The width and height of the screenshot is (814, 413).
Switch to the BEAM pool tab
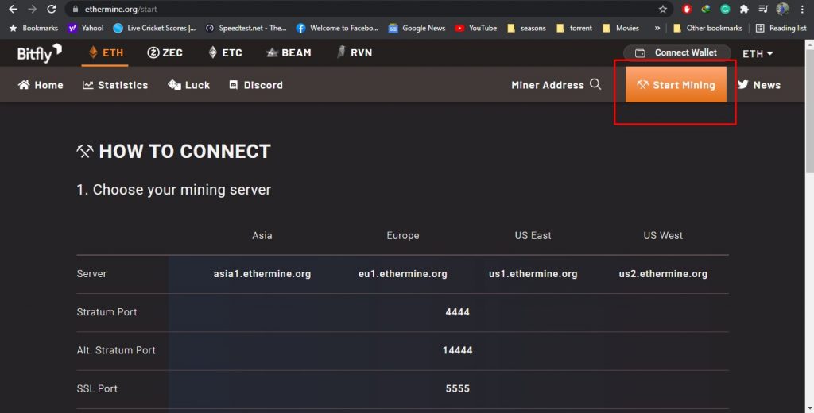click(x=289, y=52)
